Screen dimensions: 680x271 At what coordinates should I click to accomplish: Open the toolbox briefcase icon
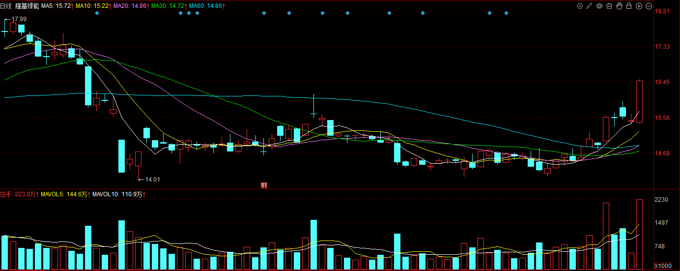609,6
